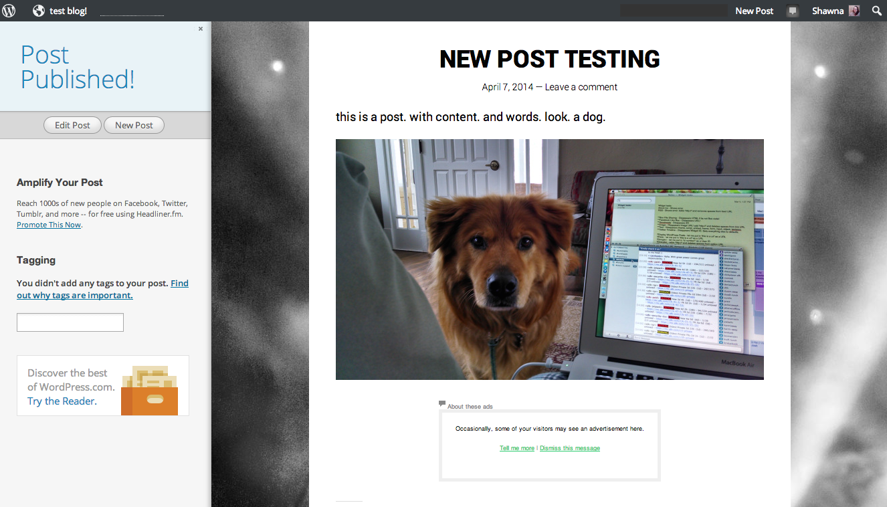This screenshot has width=887, height=507.
Task: Open the search magnifier icon
Action: pyautogui.click(x=876, y=11)
